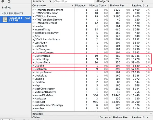Sort by the Shallow Size column header
The height and width of the screenshot is (120, 153).
(120, 6)
